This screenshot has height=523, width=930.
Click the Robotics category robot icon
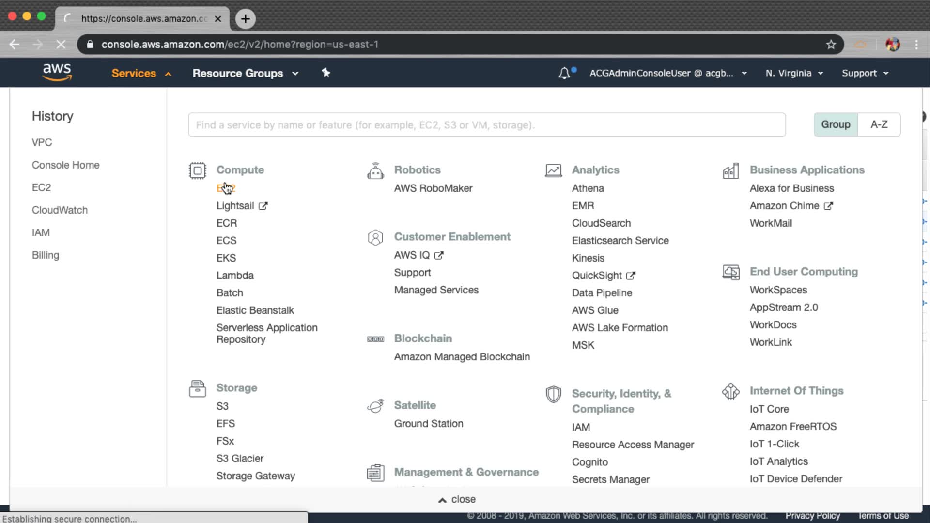pyautogui.click(x=375, y=171)
